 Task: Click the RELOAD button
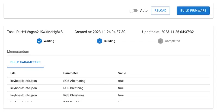[160, 11]
